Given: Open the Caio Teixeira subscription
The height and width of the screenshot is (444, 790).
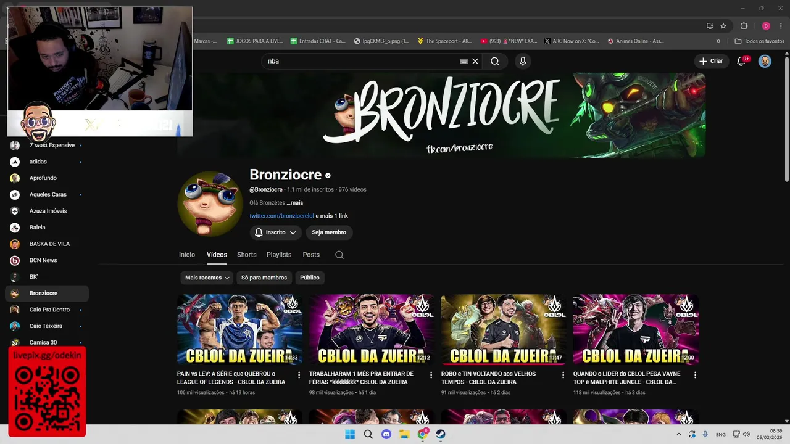Looking at the screenshot, I should 47,326.
